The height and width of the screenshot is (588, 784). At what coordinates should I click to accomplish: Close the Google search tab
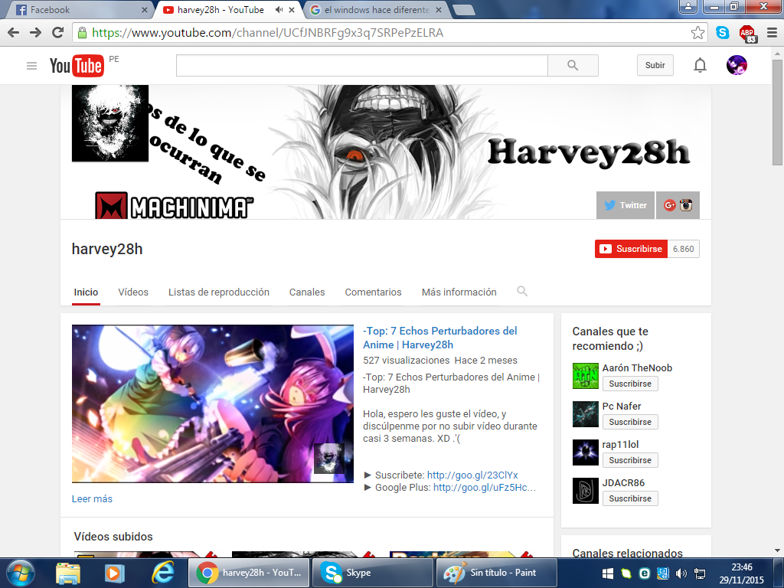439,10
